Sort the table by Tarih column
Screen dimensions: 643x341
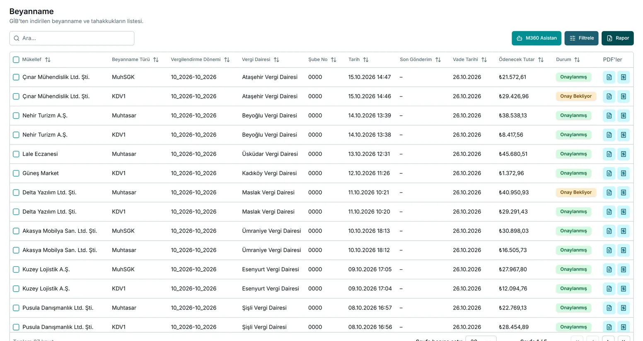(365, 60)
